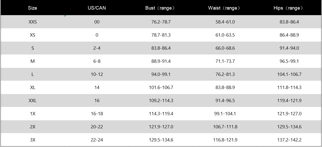Click the US/CAN value 00 cell
The image size is (322, 147).
(x=97, y=22)
